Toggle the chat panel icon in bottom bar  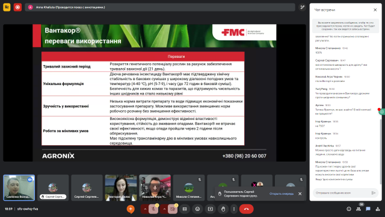coord(368,209)
